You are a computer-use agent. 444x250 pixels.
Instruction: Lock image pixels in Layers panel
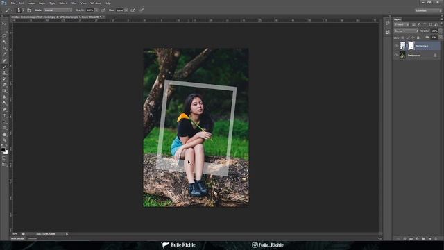pyautogui.click(x=408, y=37)
